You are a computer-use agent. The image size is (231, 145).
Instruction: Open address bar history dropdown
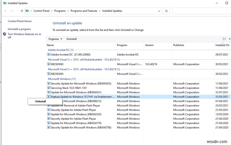pos(159,11)
